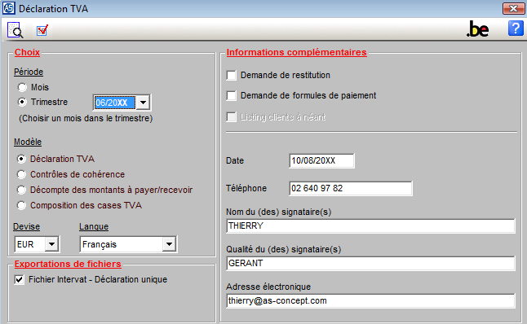Click the Adresse électronique email field
Screen dimensions: 527x324
pos(370,301)
